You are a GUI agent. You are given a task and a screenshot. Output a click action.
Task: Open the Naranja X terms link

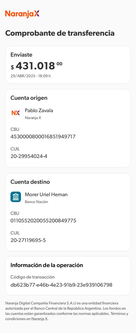[x=40, y=319]
